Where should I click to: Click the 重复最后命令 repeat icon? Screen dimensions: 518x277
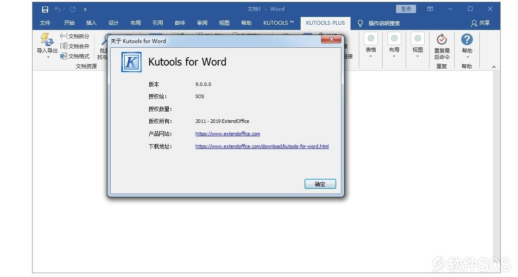(x=442, y=40)
